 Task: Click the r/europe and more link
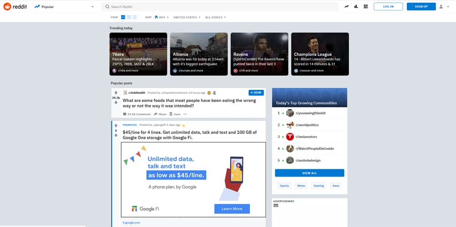[x=190, y=71]
